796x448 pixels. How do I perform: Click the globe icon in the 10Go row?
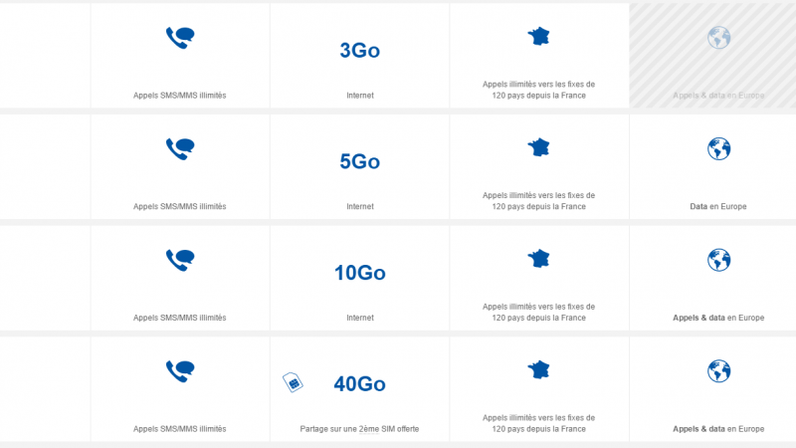tap(718, 260)
